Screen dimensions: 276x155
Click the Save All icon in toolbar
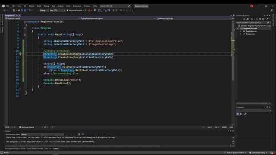pyautogui.click(x=25, y=10)
